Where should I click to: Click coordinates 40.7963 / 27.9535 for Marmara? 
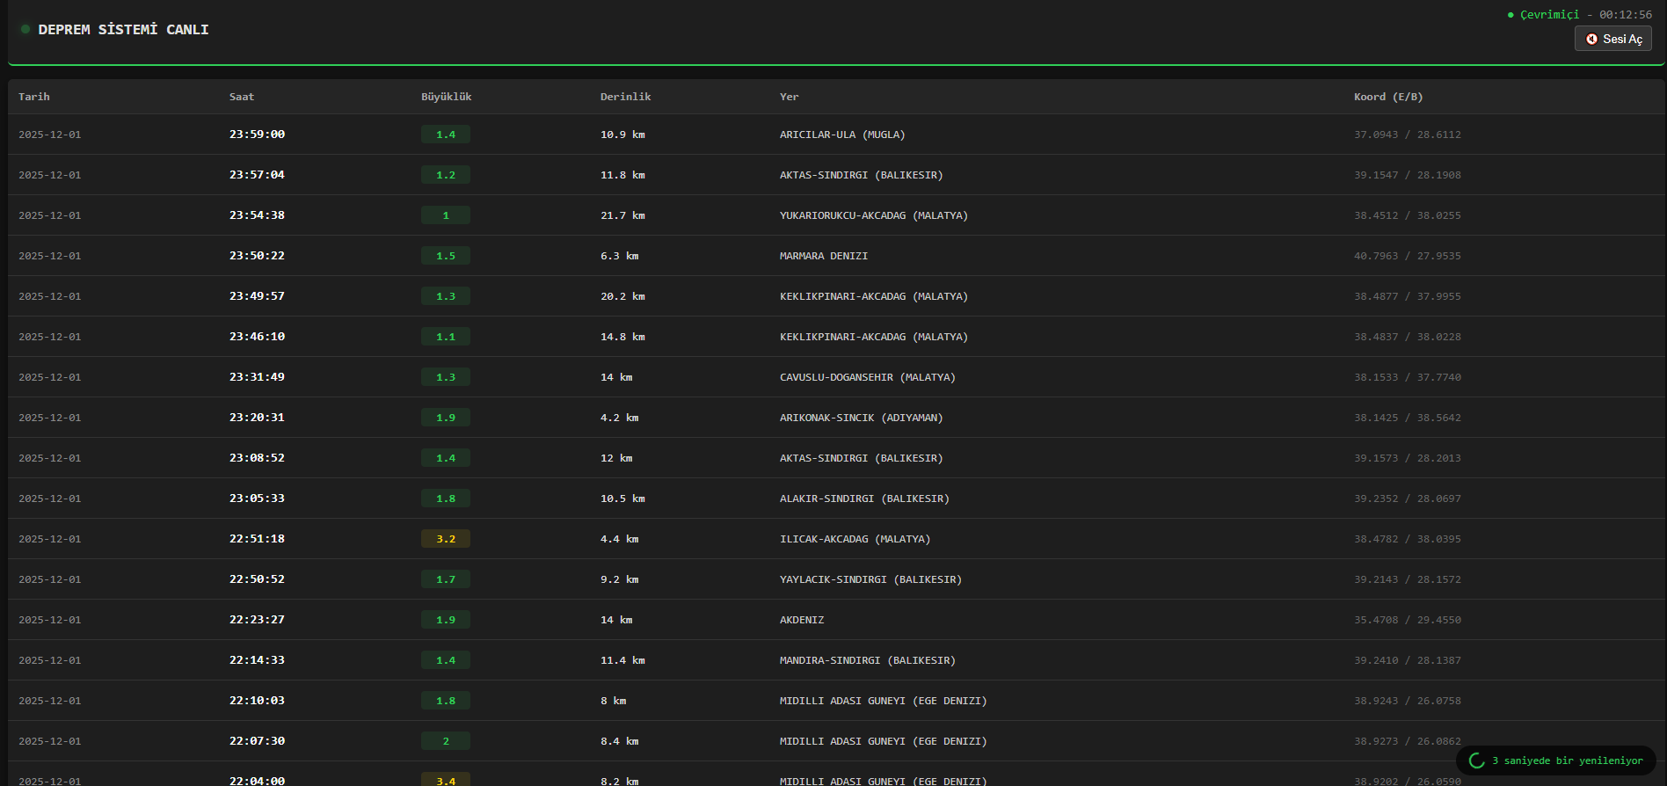click(x=1407, y=256)
